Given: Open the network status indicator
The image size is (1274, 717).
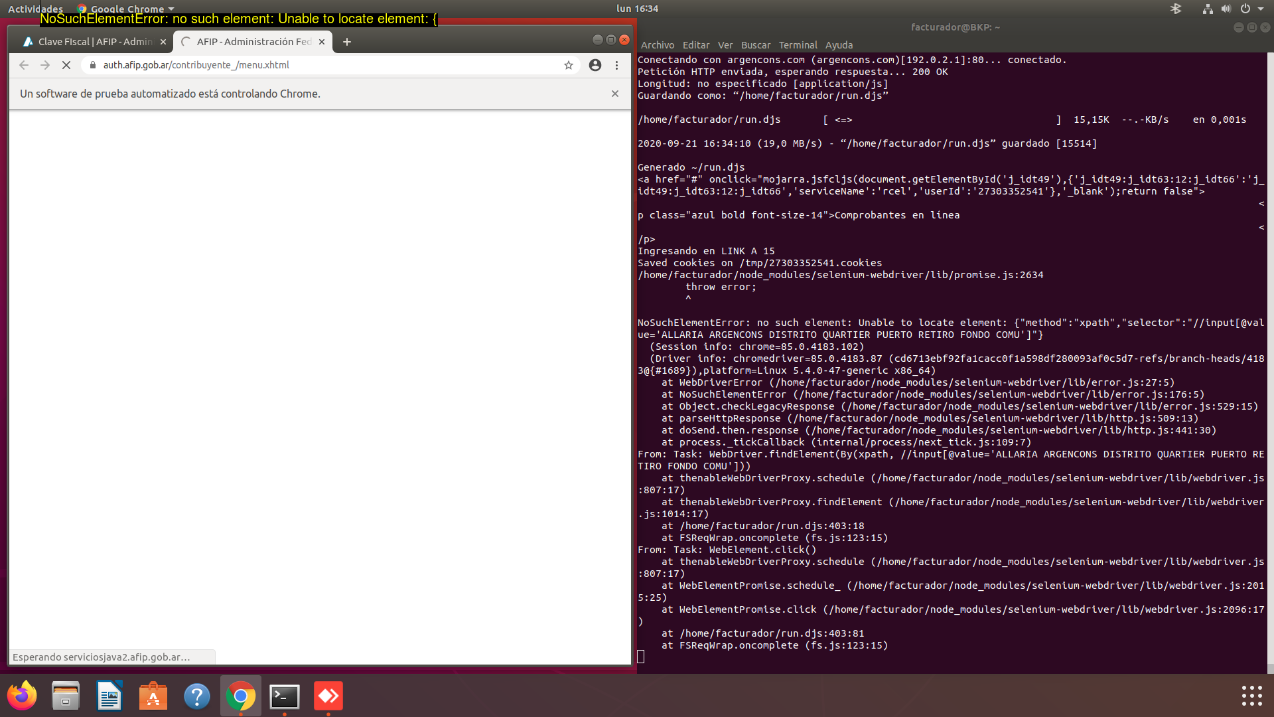Looking at the screenshot, I should 1208,9.
